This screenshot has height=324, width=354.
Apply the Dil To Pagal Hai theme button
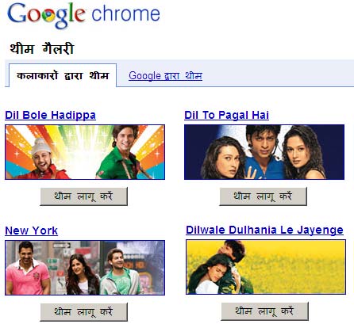[x=264, y=196]
